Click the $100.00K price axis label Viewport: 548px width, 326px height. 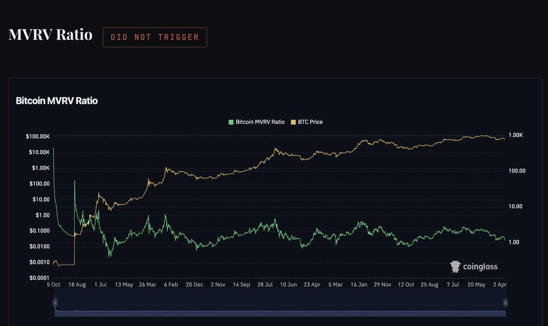38,137
